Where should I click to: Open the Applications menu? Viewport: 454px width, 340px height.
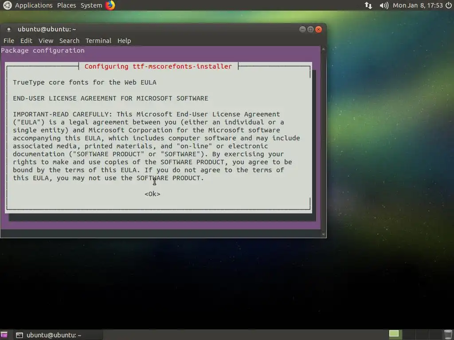(34, 5)
